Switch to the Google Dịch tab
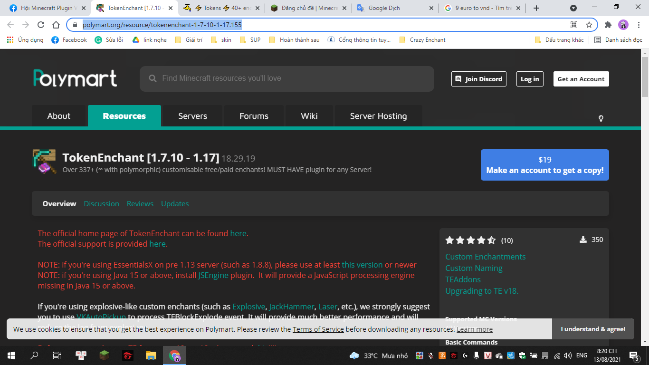Screen dimensions: 649x365 (395, 8)
